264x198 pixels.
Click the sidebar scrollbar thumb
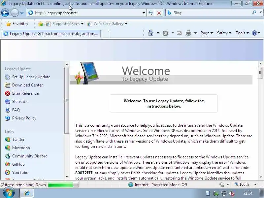point(67,100)
